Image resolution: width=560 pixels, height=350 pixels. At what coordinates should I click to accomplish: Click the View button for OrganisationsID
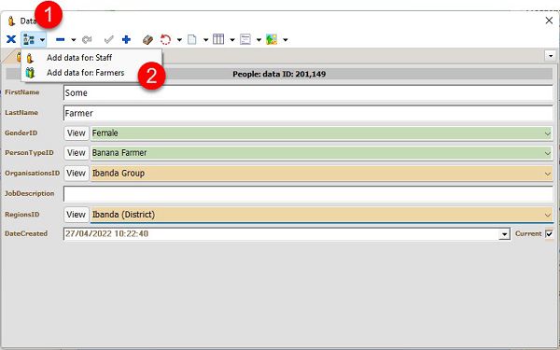click(x=77, y=174)
